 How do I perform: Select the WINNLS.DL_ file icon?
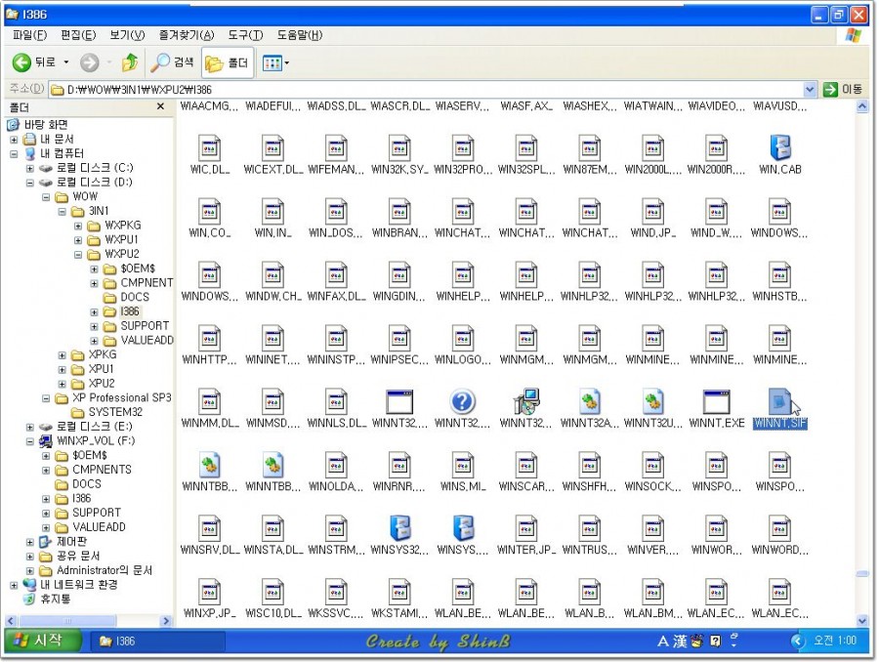click(336, 401)
